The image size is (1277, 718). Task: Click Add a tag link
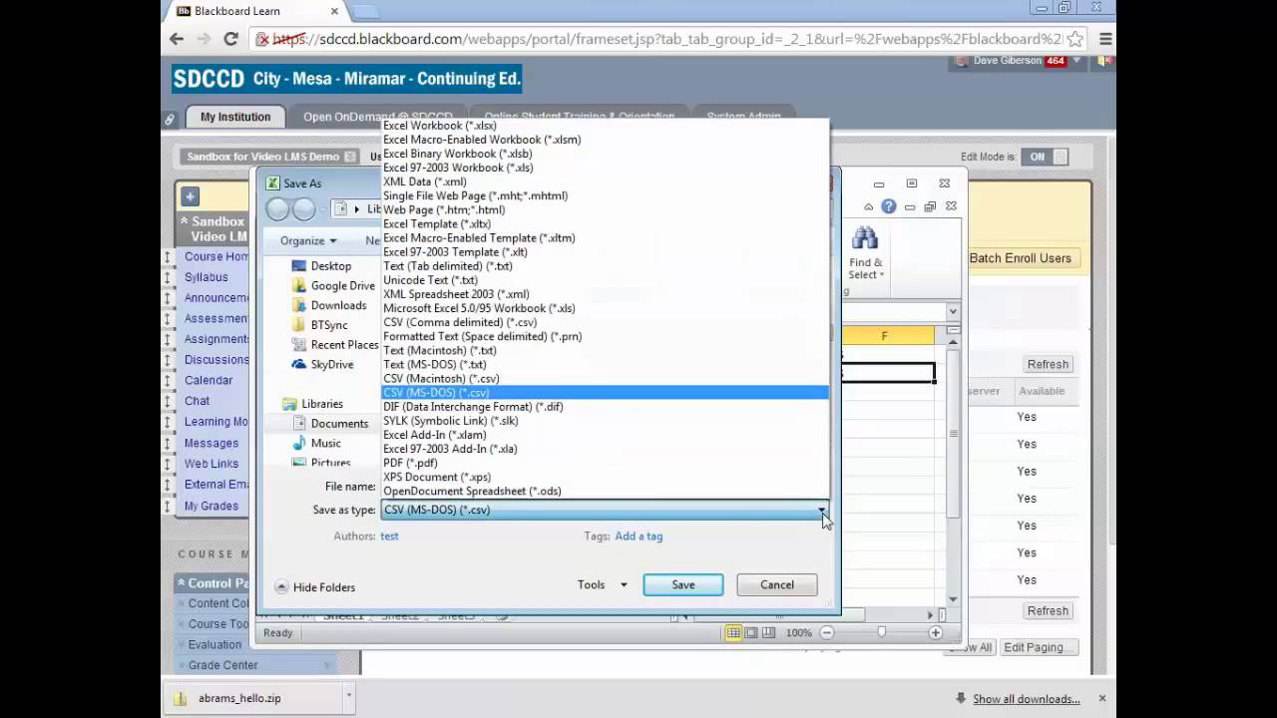[638, 537]
